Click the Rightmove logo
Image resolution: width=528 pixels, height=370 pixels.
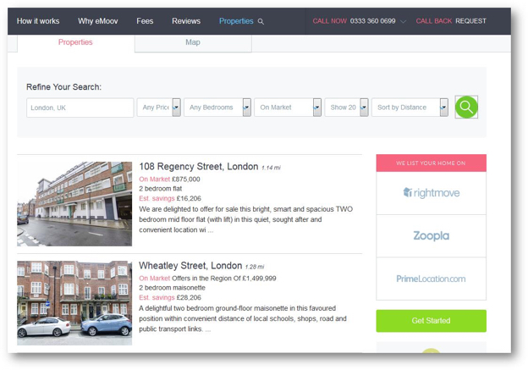pyautogui.click(x=431, y=193)
